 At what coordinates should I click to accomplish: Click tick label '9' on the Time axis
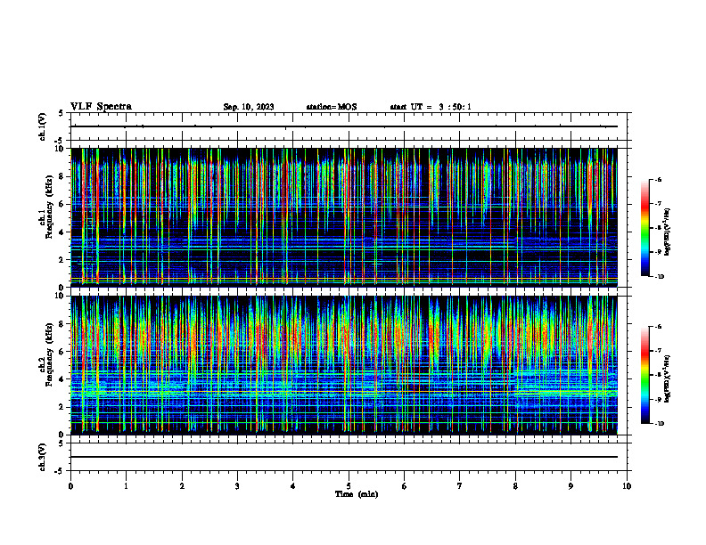[x=571, y=486]
